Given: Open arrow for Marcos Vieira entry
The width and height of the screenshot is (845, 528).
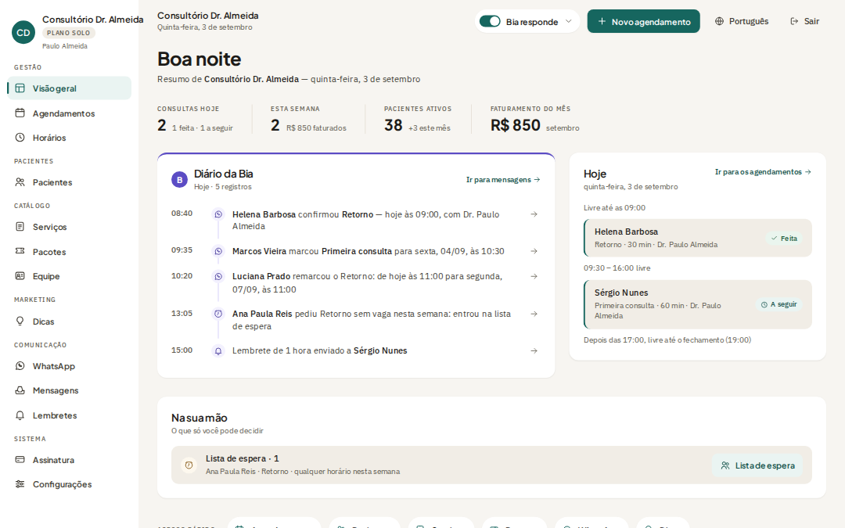Looking at the screenshot, I should coord(534,251).
